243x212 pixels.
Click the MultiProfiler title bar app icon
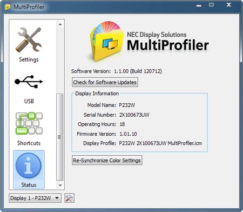7,7
